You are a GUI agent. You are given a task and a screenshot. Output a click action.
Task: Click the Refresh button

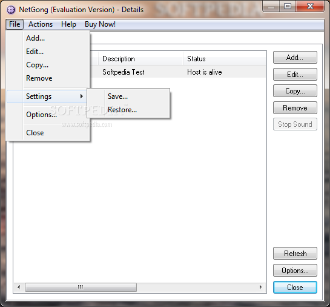(x=295, y=254)
